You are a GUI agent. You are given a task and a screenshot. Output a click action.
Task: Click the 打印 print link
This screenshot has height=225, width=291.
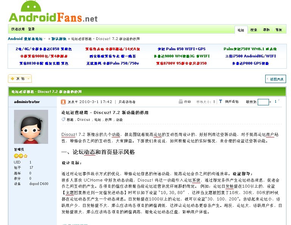188,102
